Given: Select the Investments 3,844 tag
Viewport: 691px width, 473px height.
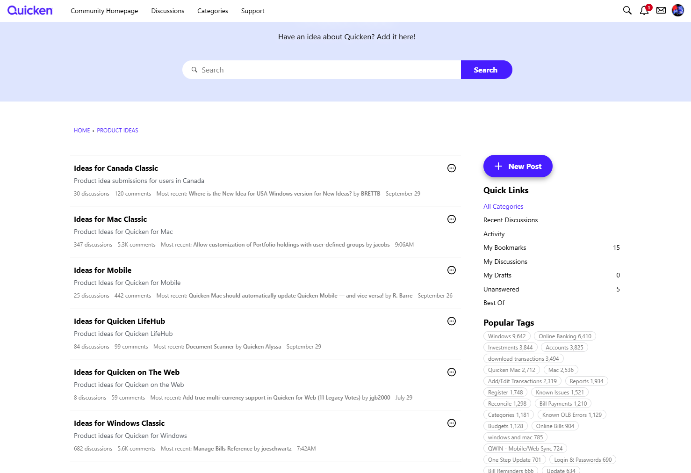Looking at the screenshot, I should [510, 348].
